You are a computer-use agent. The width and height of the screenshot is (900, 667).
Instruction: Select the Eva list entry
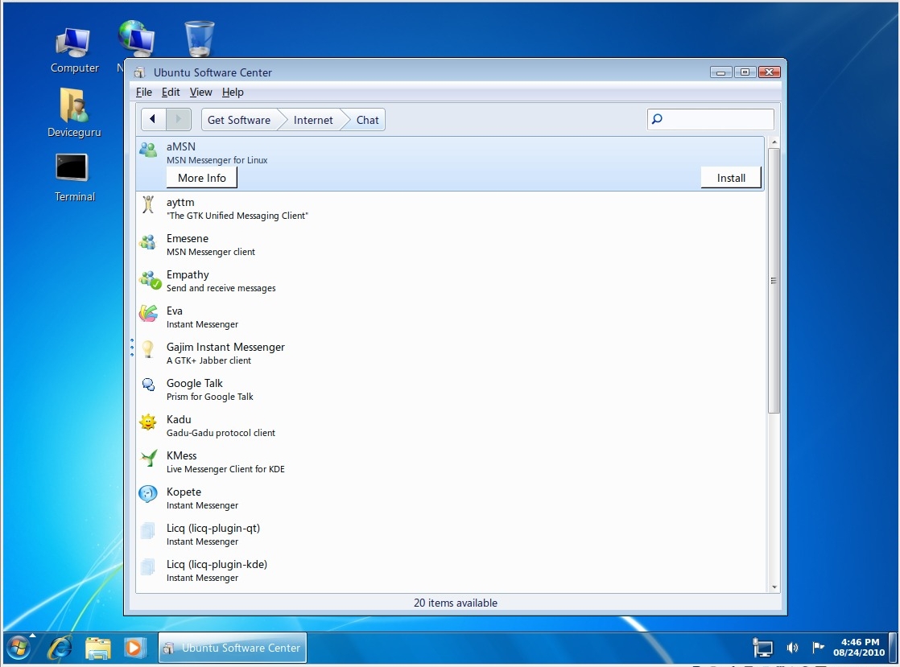coord(450,317)
